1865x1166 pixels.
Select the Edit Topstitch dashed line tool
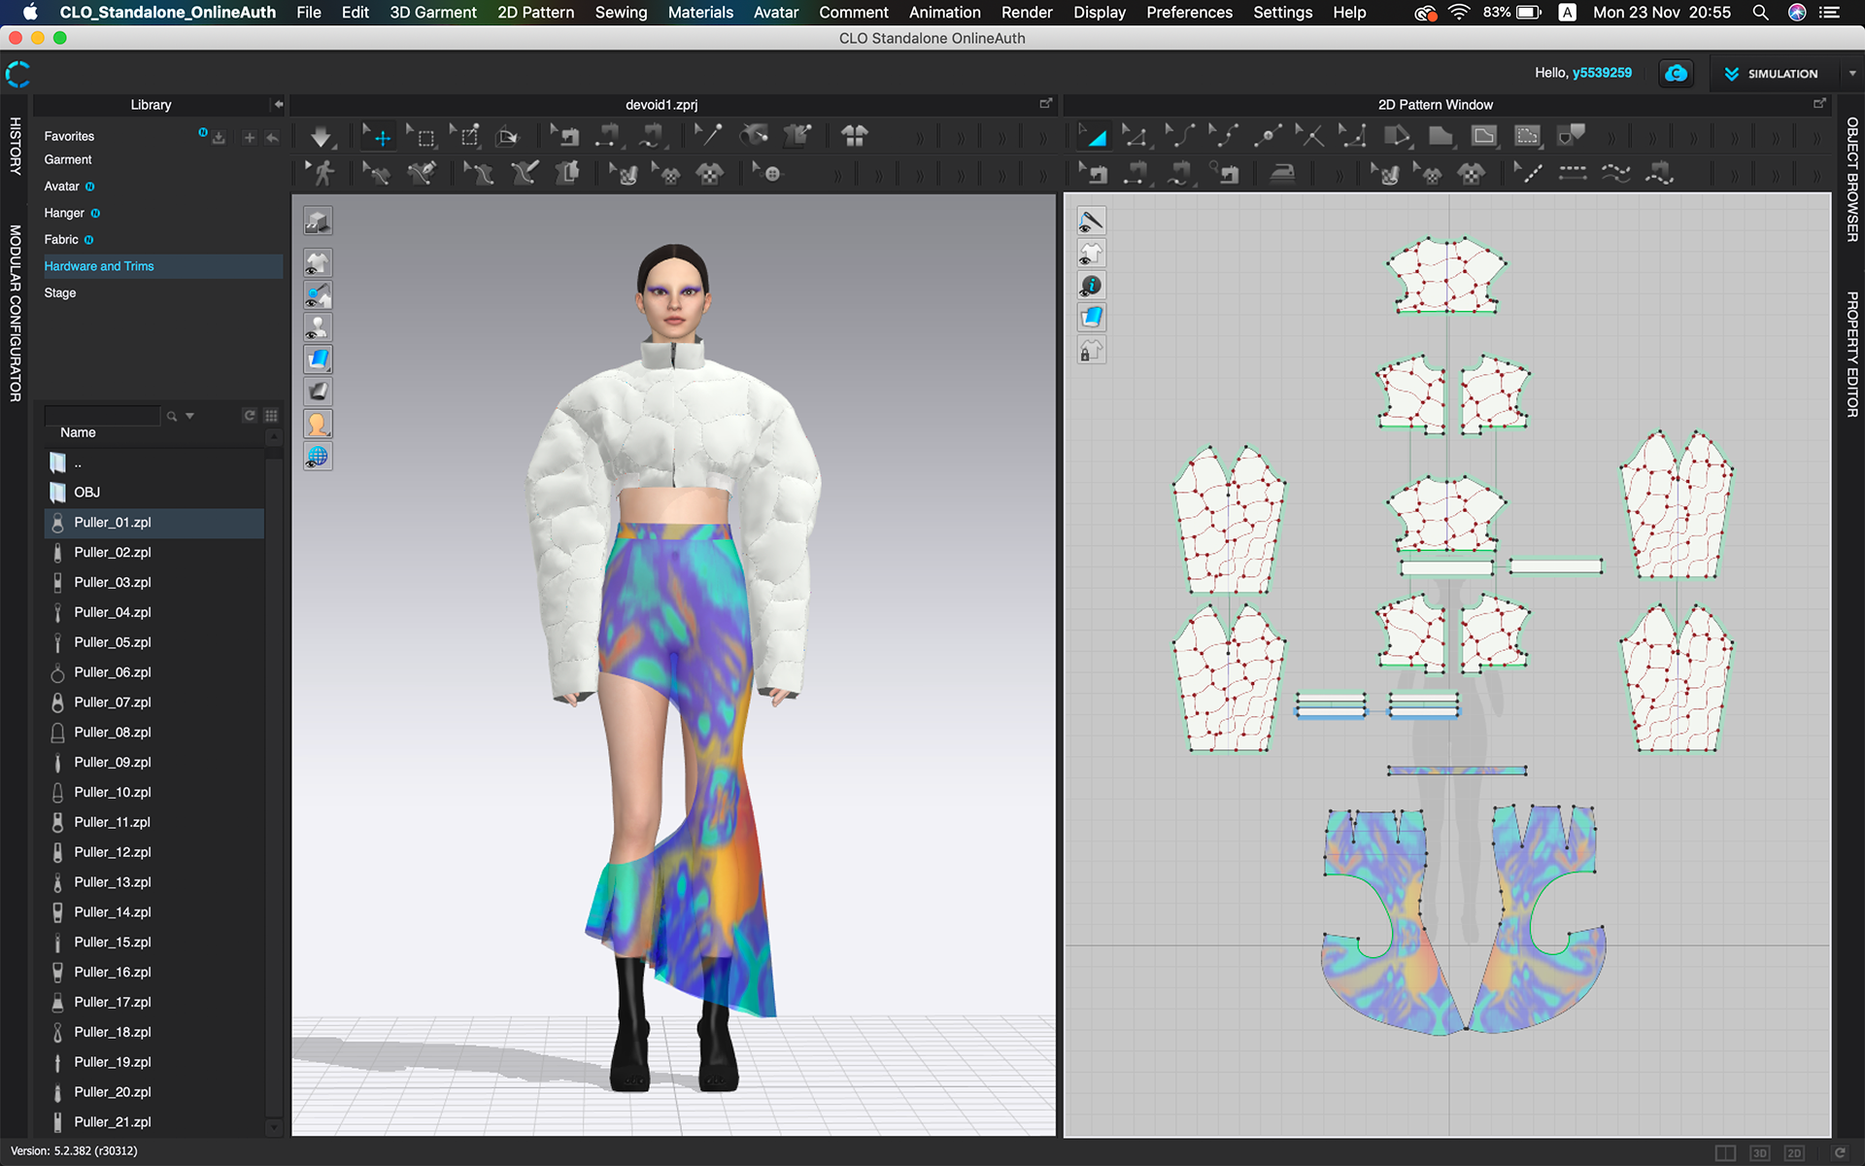click(x=1528, y=174)
